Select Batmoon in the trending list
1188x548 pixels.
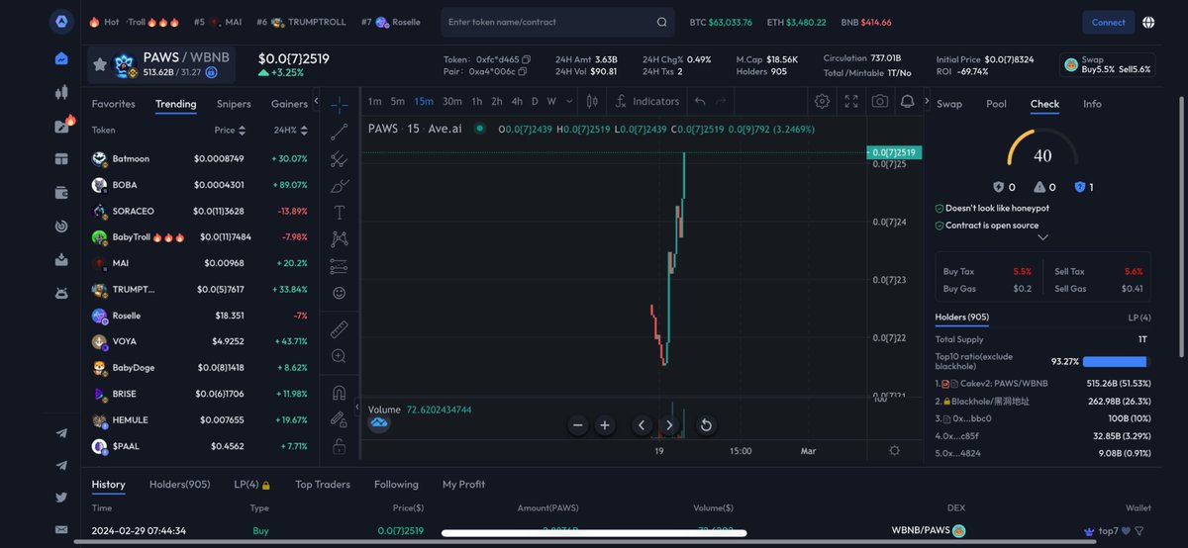(x=200, y=158)
